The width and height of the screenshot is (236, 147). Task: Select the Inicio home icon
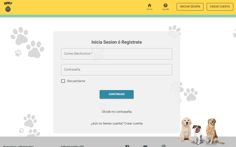point(149,5)
